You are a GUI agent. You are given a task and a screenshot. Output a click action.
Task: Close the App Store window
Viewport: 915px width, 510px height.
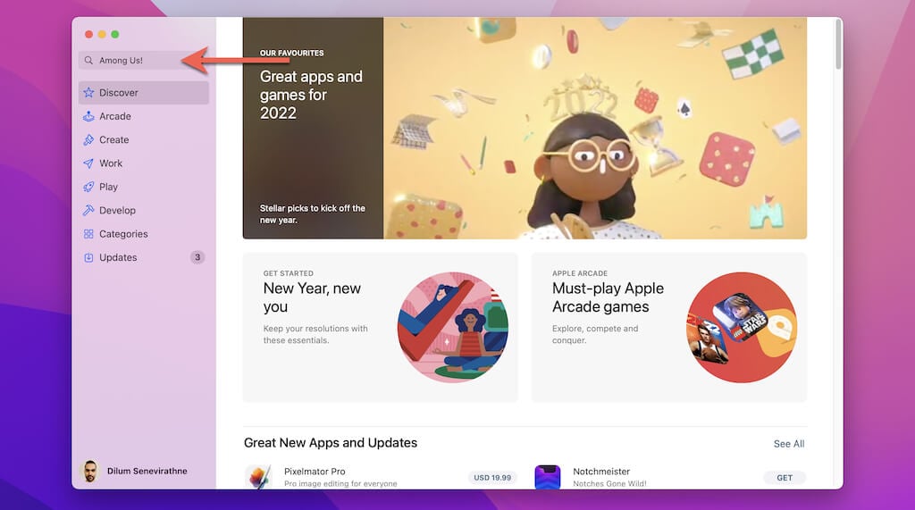point(88,35)
